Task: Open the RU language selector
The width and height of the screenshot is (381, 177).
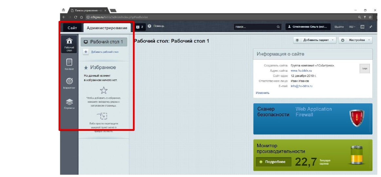Action: tap(352, 27)
